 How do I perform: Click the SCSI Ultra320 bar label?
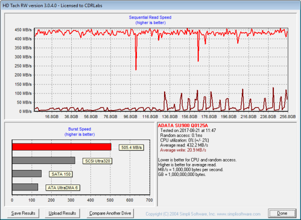pyautogui.click(x=97, y=161)
